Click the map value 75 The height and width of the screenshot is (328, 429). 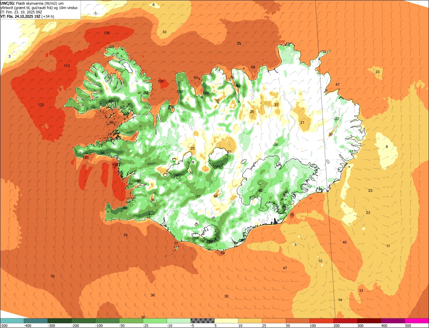pyautogui.click(x=292, y=215)
